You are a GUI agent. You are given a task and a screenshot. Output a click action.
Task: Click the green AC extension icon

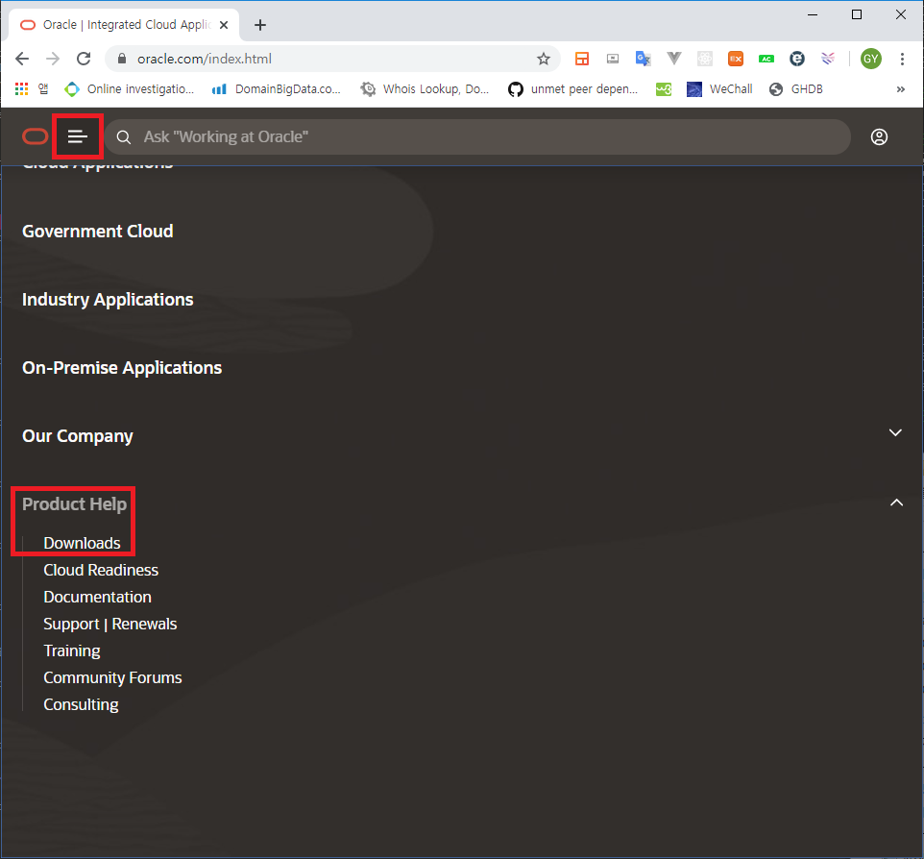click(766, 59)
